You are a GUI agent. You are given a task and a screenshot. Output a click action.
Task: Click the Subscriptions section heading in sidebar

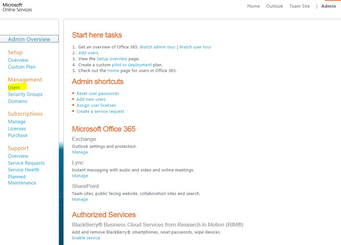click(x=25, y=114)
